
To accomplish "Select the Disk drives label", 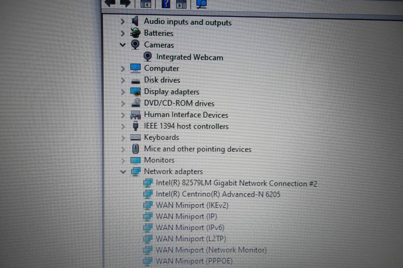I will point(162,80).
